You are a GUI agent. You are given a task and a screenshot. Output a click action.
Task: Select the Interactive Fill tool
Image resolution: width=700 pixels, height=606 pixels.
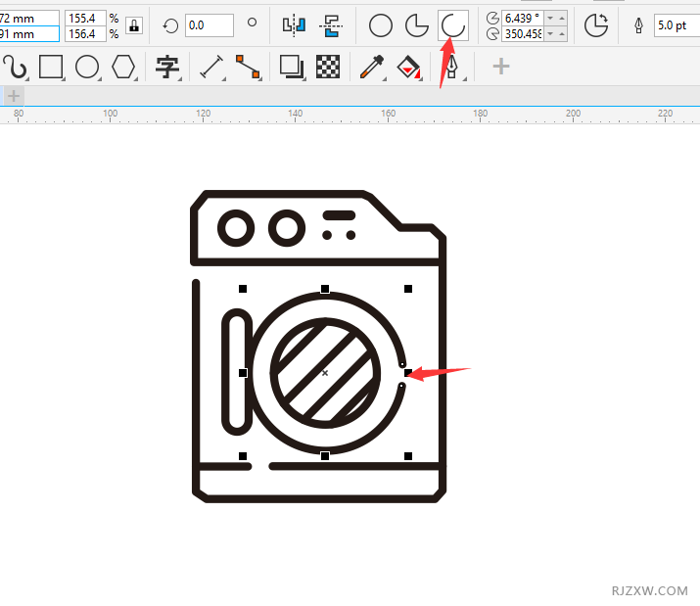(407, 67)
